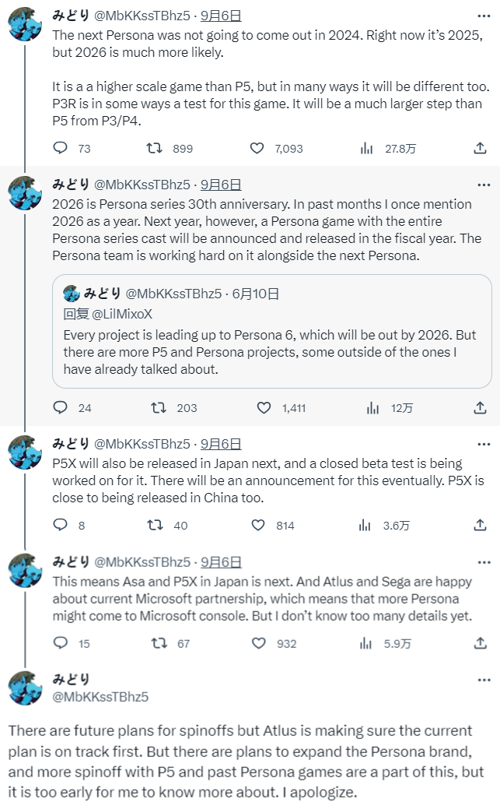Viewport: 500px width, 806px height.
Task: Open the quoted tweet about Persona 6
Action: click(271, 352)
